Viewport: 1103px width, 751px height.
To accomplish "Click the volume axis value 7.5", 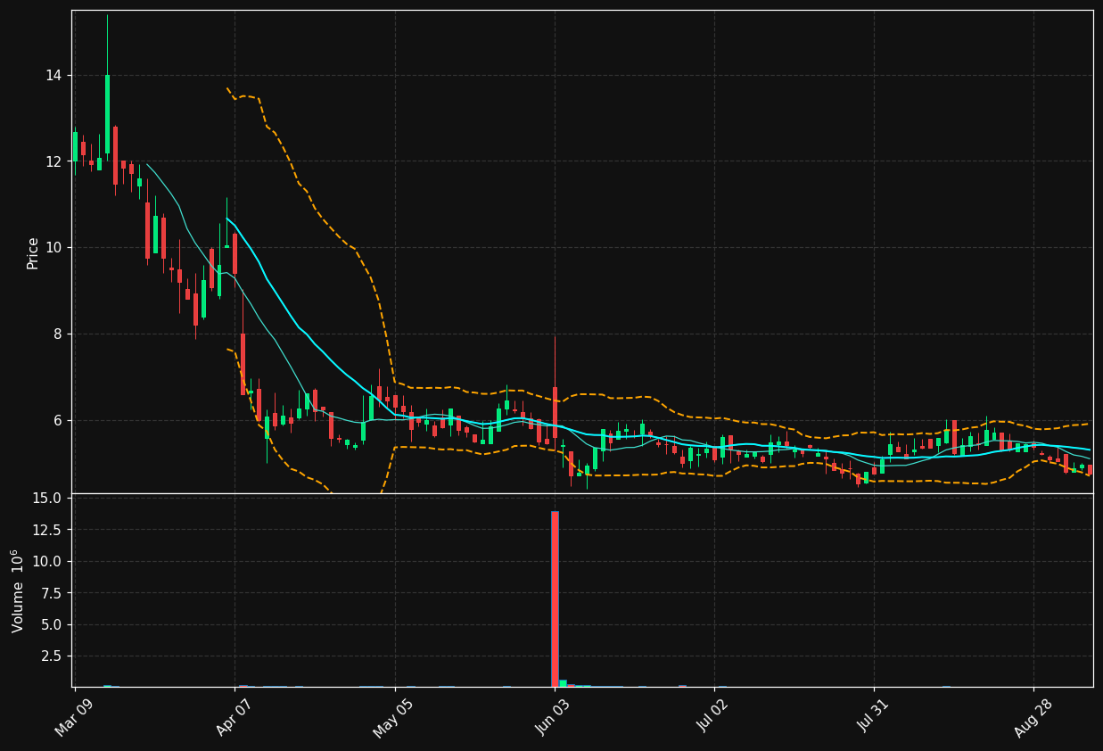I will pos(52,593).
